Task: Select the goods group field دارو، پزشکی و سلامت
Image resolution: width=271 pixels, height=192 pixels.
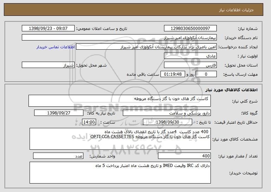Action: 167,113
